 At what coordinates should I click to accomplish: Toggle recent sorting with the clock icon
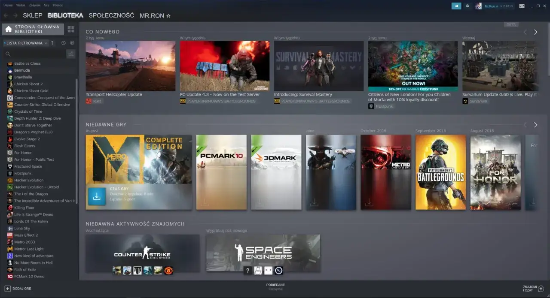(x=64, y=43)
